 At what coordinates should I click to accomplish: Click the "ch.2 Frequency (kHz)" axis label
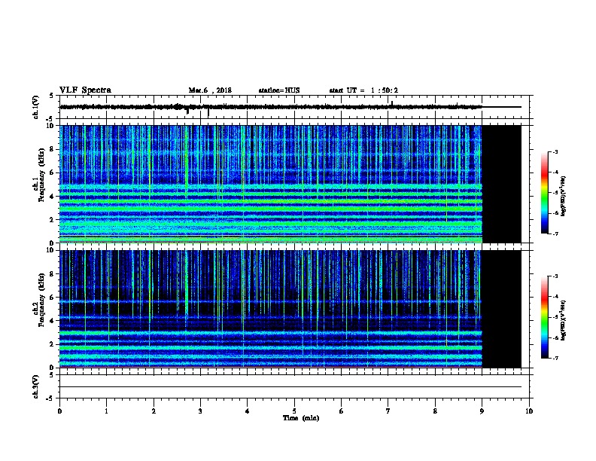tap(39, 300)
